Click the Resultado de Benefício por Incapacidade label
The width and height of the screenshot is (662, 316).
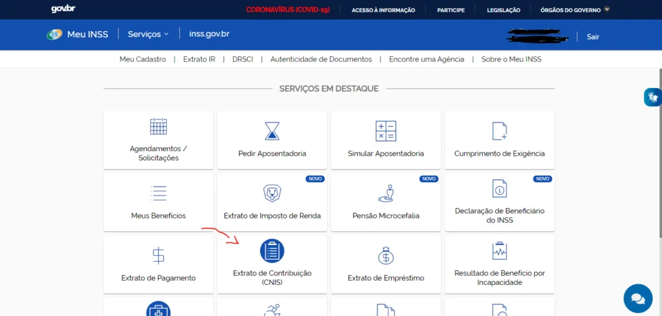(x=500, y=278)
